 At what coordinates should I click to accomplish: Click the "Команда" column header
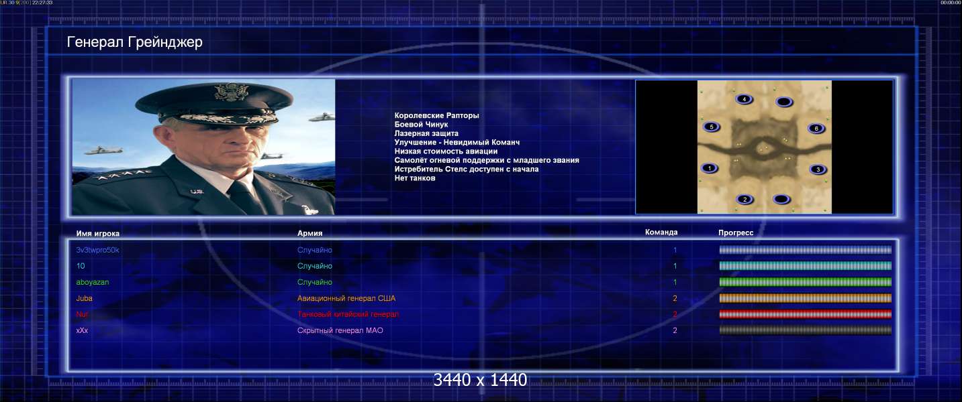click(x=661, y=232)
